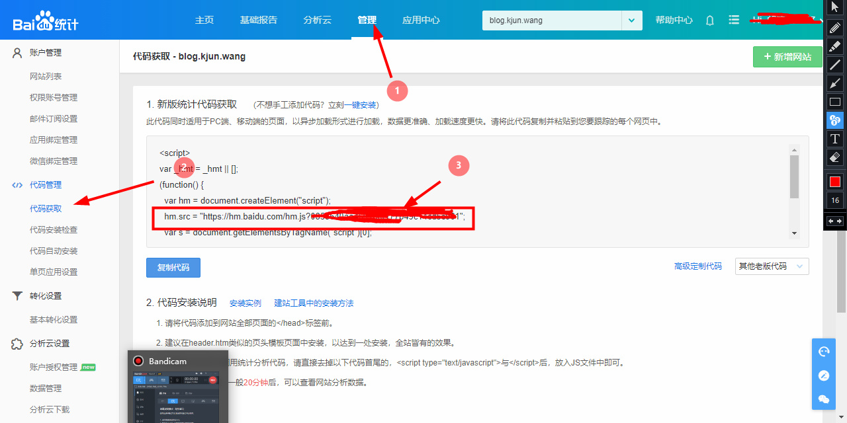
Task: Select the highlighter tool
Action: [x=835, y=46]
